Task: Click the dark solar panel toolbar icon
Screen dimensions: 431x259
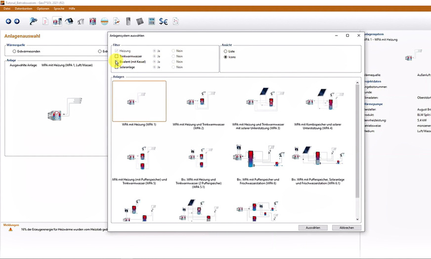Action: pyautogui.click(x=140, y=21)
